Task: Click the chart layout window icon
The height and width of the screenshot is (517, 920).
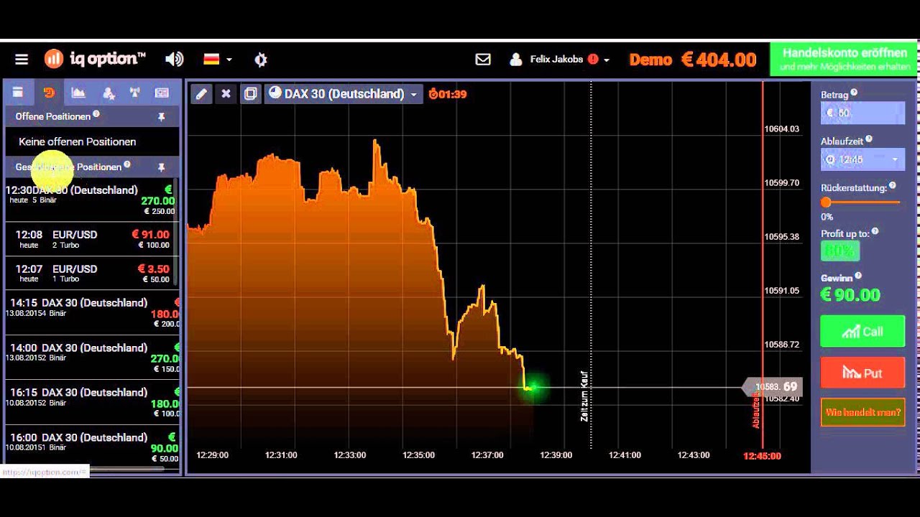Action: coord(250,93)
